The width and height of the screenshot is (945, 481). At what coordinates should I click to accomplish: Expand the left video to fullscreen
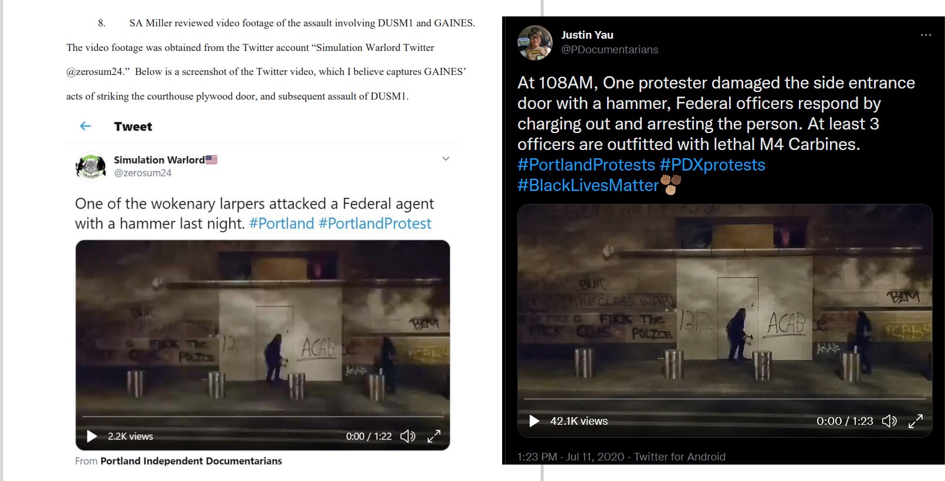(x=434, y=436)
